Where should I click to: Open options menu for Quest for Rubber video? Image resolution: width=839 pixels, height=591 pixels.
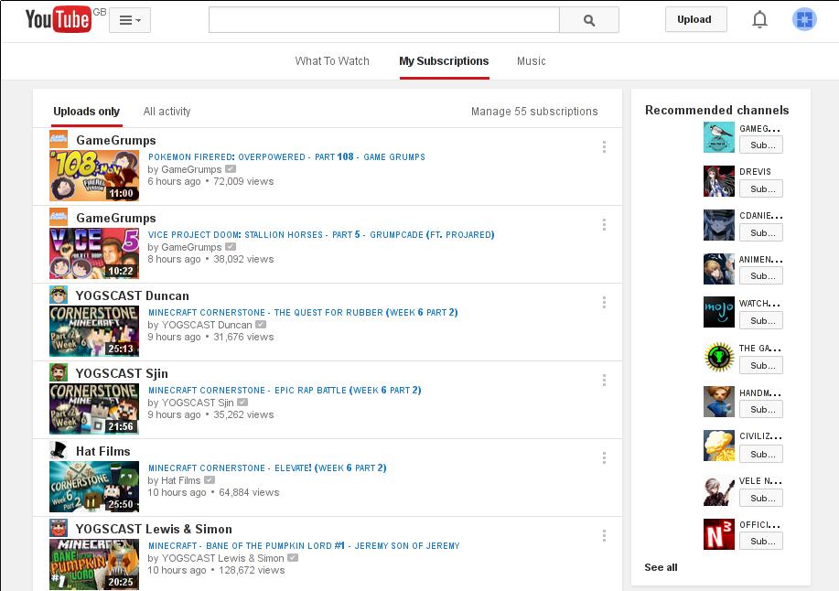tap(604, 302)
